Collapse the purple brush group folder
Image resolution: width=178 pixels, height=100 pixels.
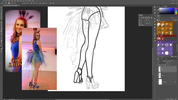159,42
